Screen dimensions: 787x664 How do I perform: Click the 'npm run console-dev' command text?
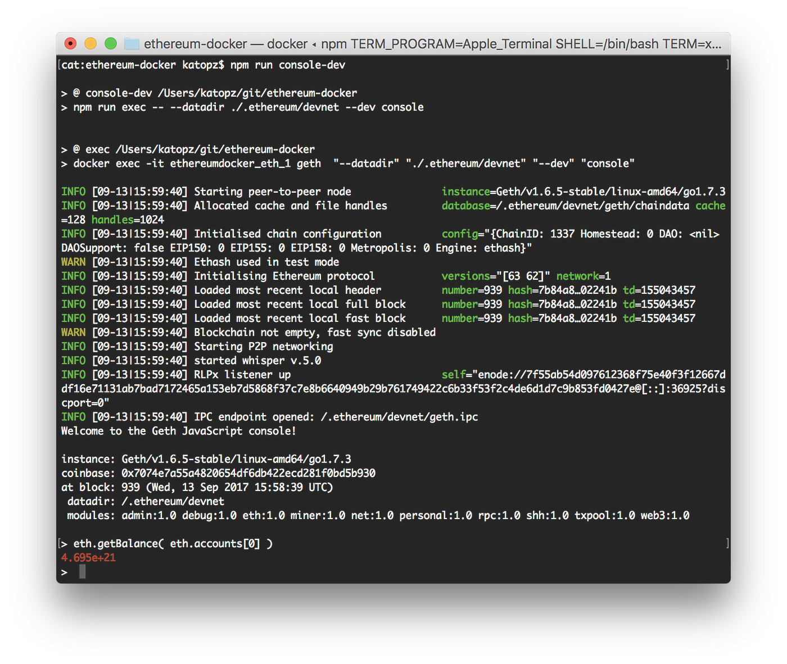tap(288, 65)
